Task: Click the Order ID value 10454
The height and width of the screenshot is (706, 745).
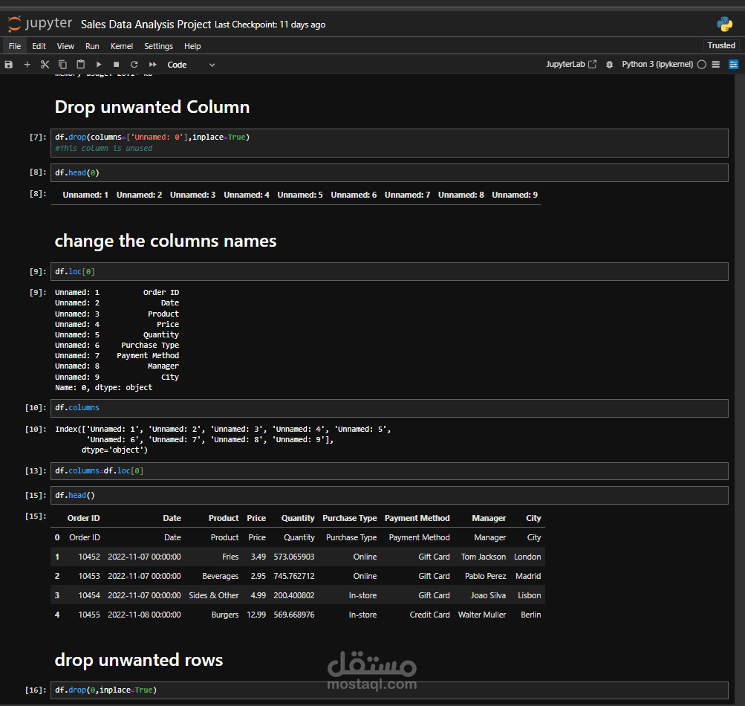Action: coord(89,595)
